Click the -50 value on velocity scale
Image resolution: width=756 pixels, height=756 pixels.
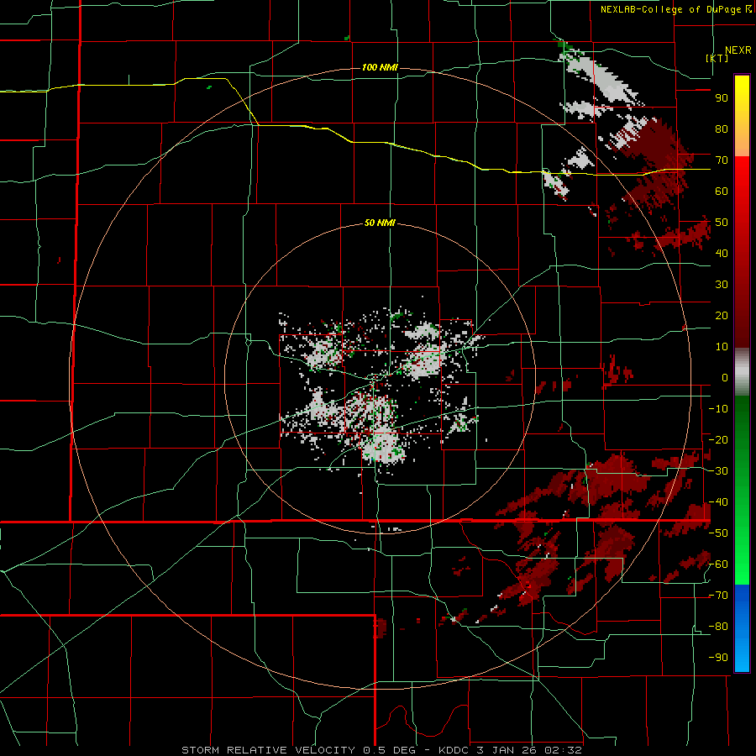point(718,533)
